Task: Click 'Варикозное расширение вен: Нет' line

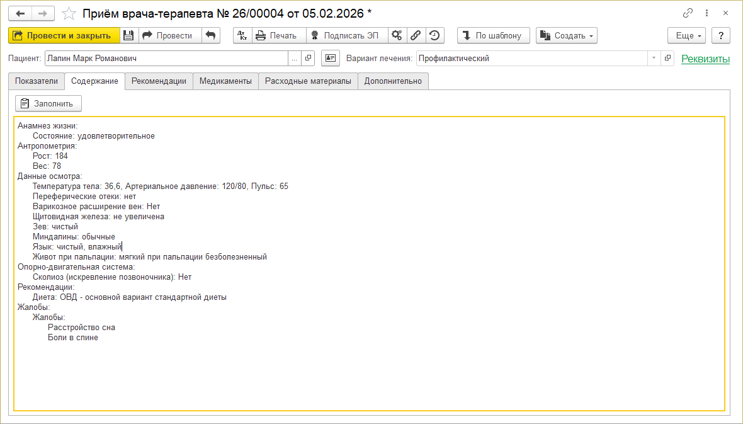Action: pos(96,207)
